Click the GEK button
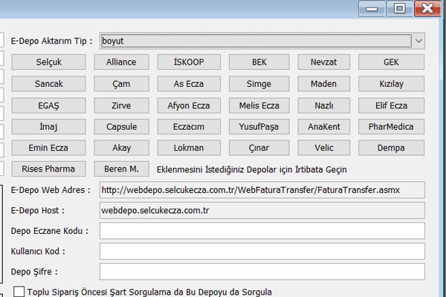The height and width of the screenshot is (297, 446). coord(391,62)
